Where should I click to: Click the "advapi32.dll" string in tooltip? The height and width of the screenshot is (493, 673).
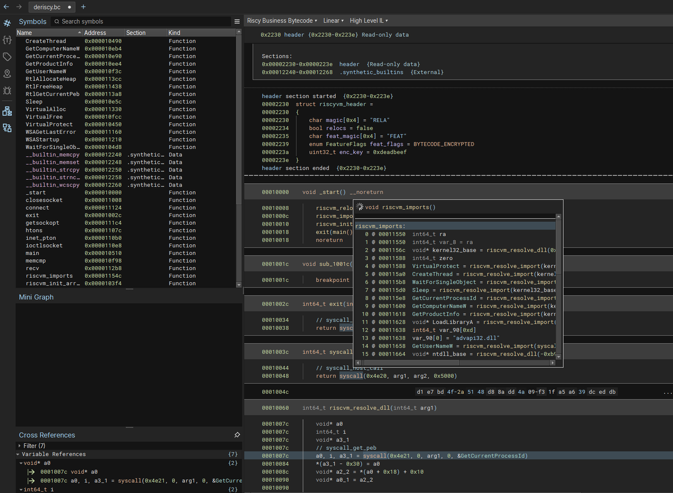[x=476, y=338]
